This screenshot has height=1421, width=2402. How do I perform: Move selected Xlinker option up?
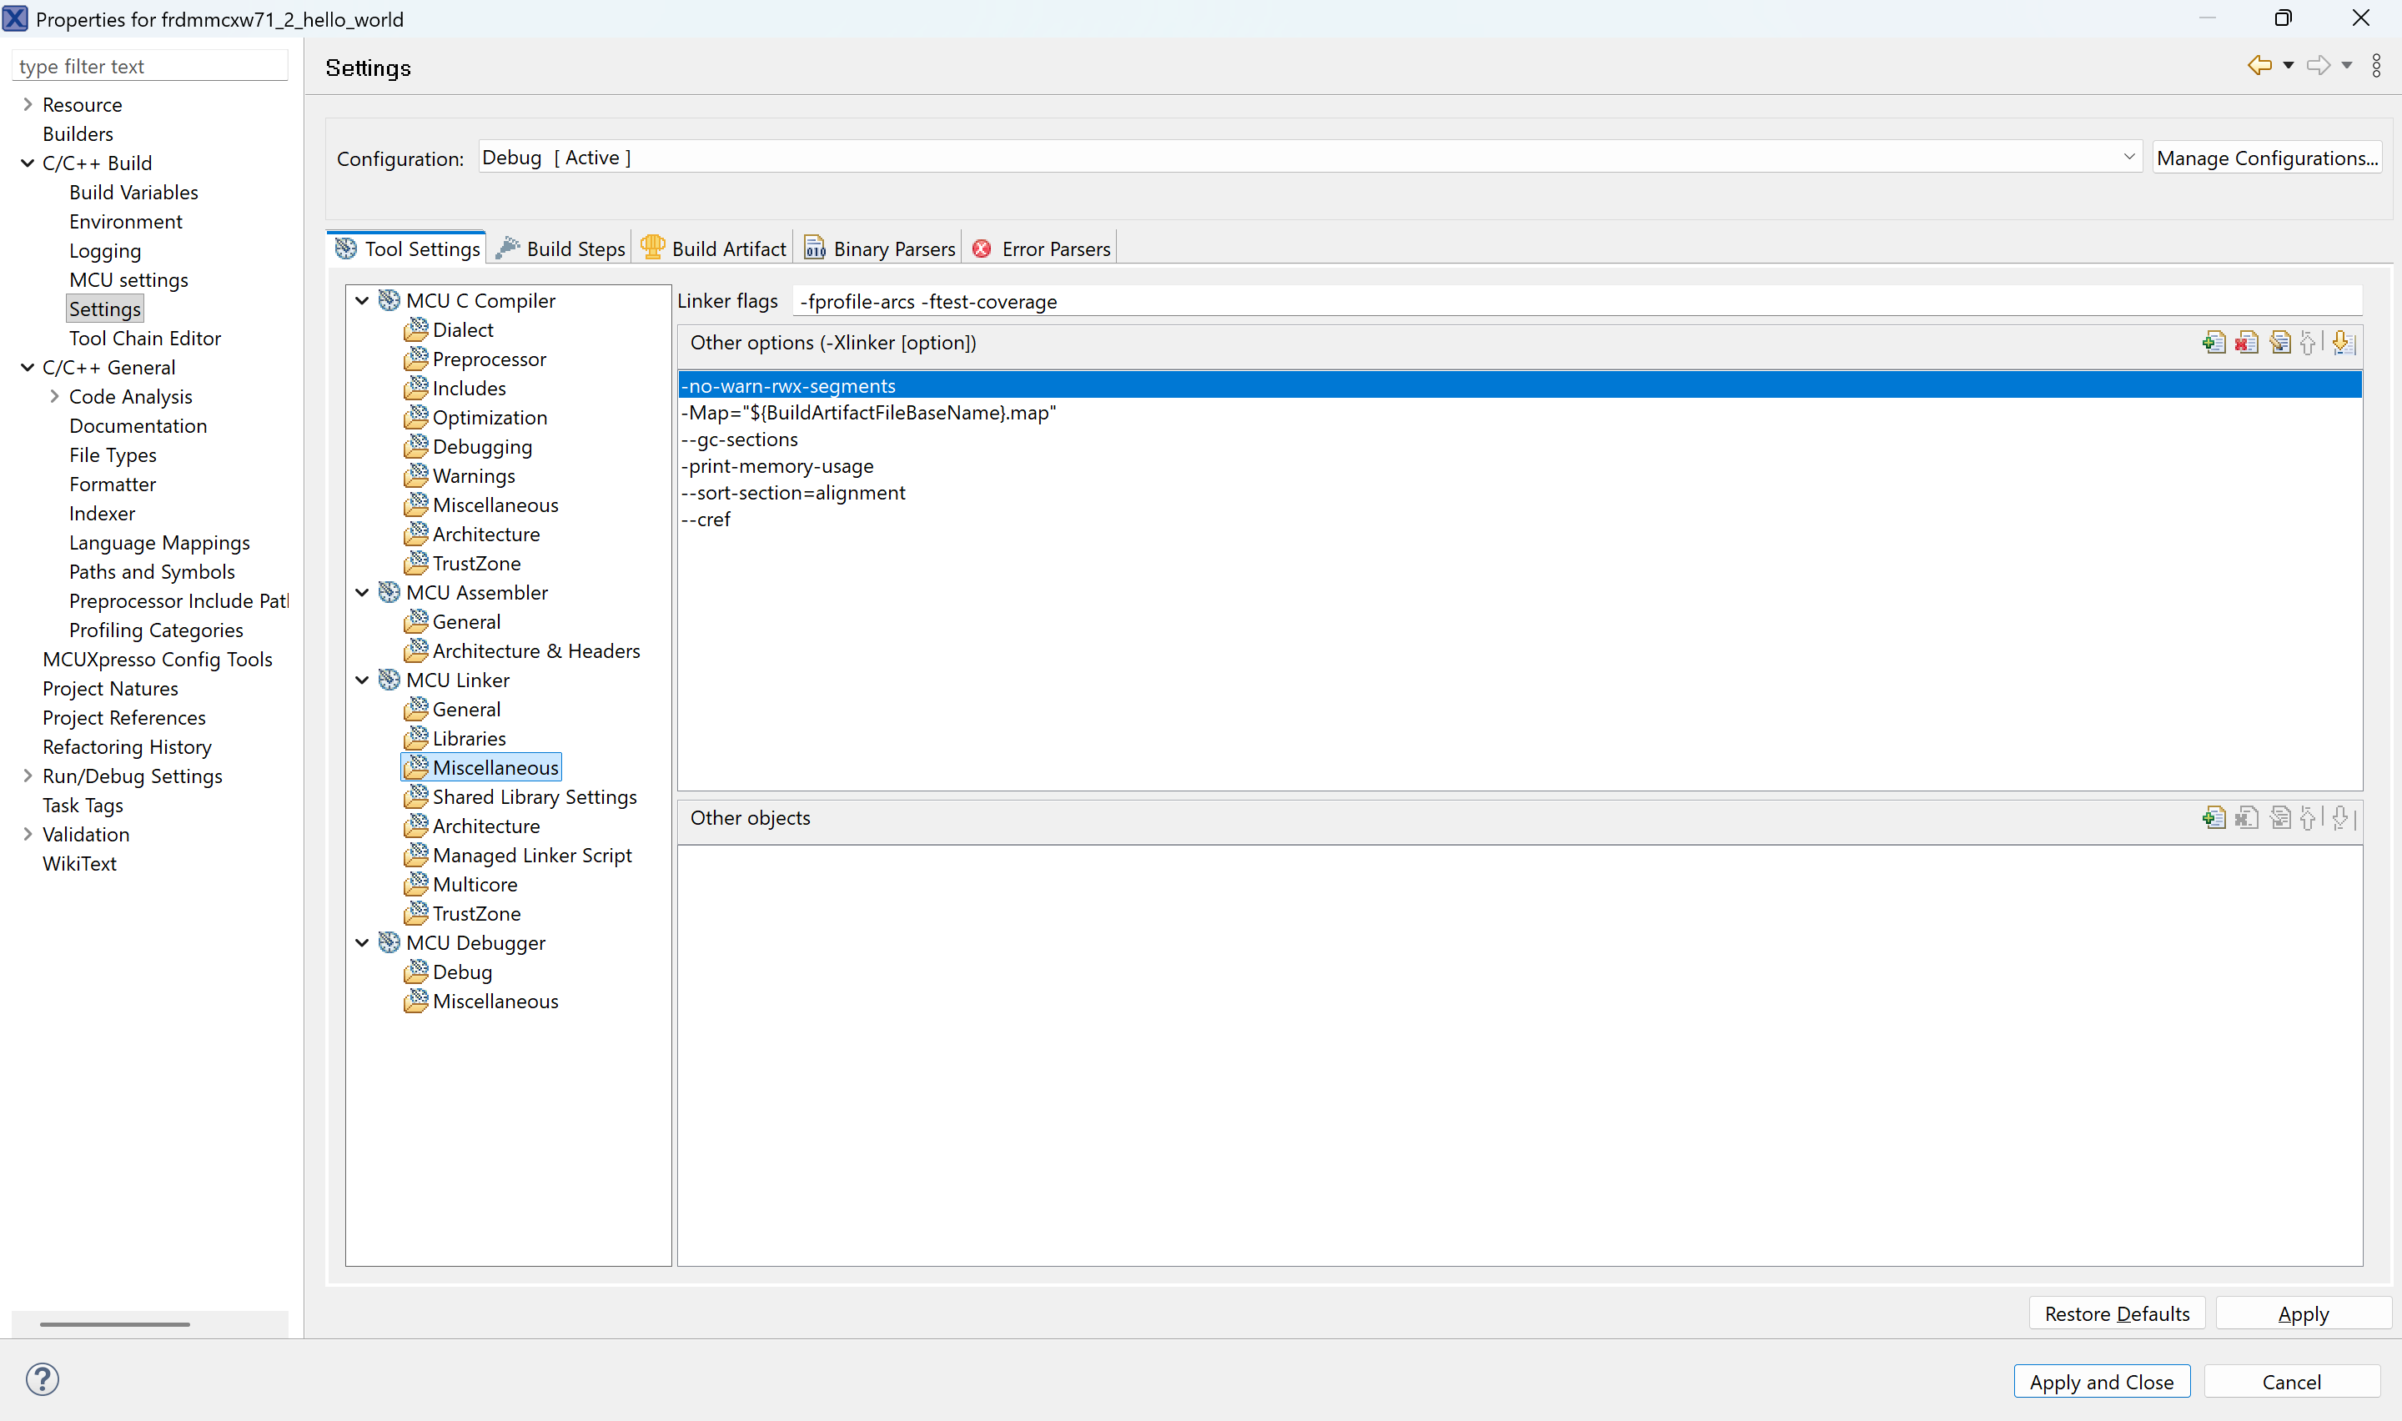[x=2309, y=343]
